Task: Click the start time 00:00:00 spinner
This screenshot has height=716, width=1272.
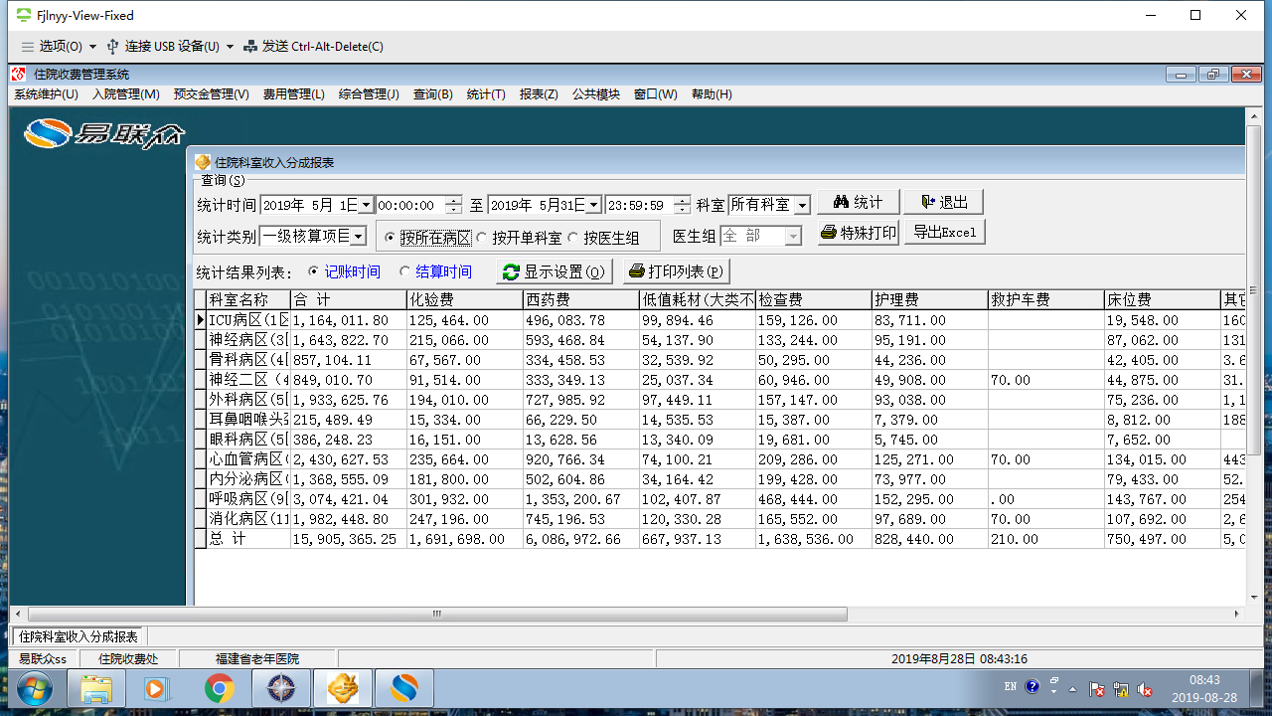Action: [x=454, y=205]
